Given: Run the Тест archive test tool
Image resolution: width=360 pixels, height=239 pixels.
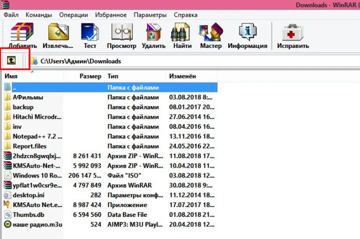Looking at the screenshot, I should (x=90, y=36).
